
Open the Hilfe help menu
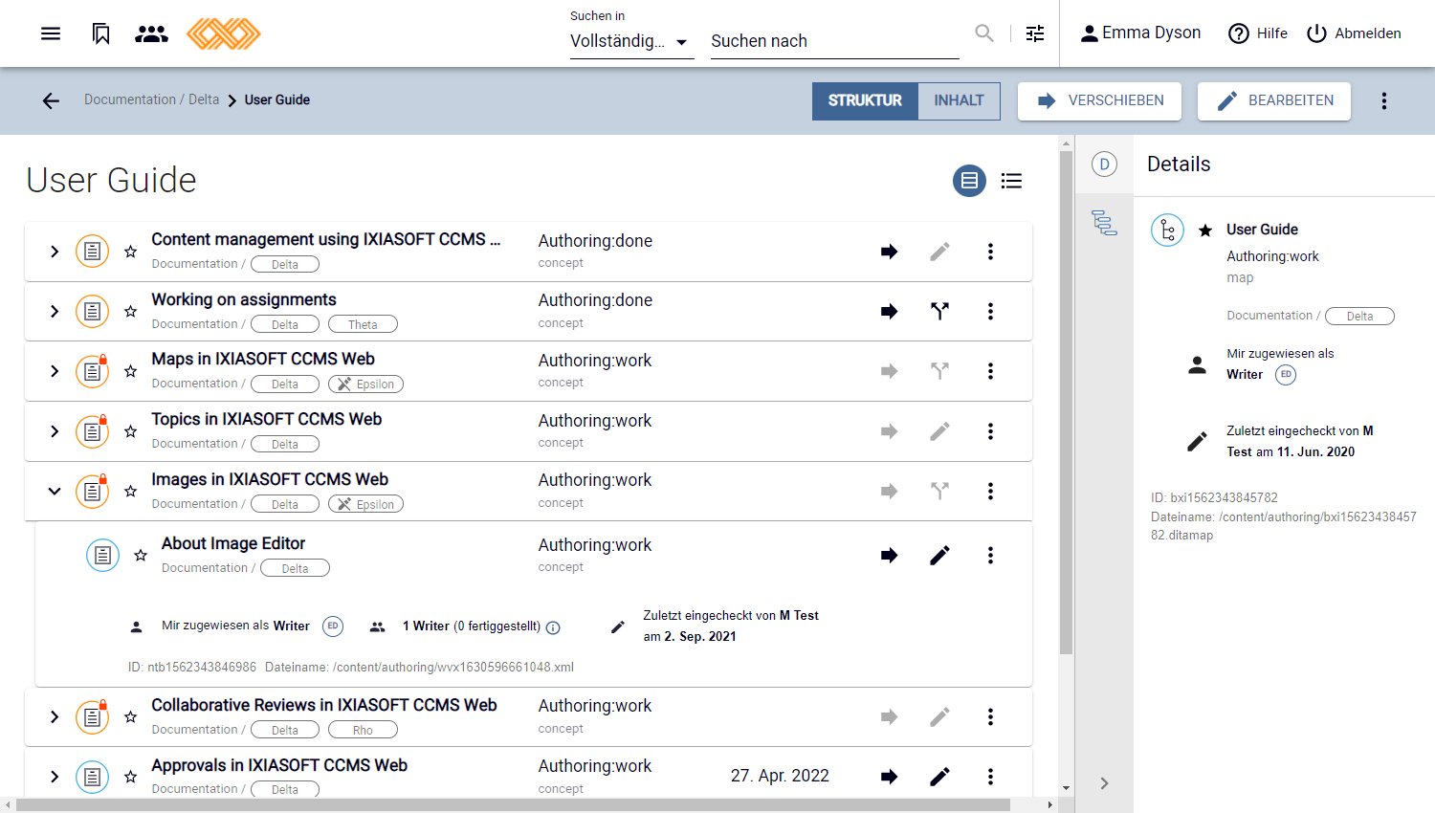[x=1258, y=33]
